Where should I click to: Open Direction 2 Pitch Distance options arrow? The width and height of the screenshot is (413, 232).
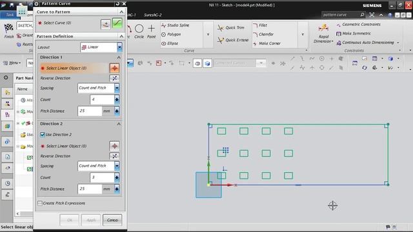tap(117, 189)
